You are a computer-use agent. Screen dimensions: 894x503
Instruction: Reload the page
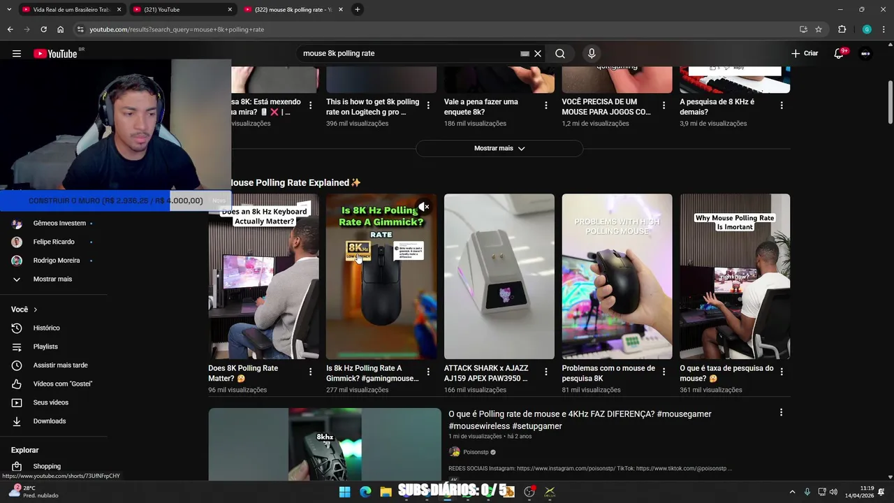(x=43, y=29)
